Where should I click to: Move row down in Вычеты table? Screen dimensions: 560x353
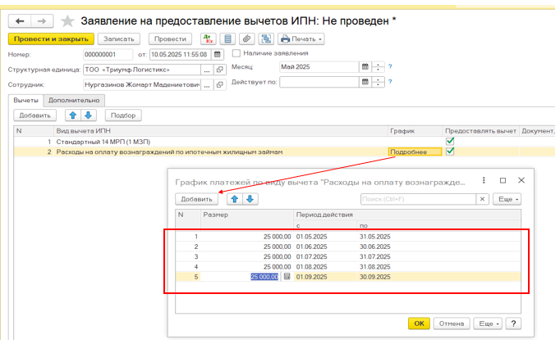90,115
